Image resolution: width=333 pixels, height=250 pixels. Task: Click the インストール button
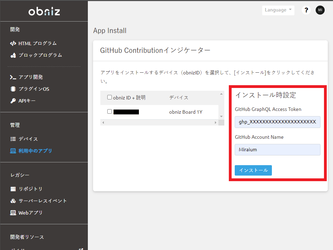(x=253, y=170)
